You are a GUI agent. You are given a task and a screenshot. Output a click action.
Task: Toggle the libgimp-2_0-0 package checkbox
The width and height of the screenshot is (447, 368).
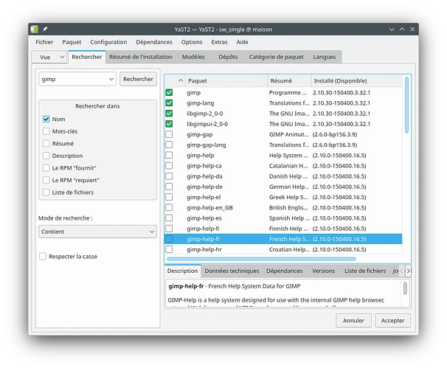pyautogui.click(x=169, y=114)
